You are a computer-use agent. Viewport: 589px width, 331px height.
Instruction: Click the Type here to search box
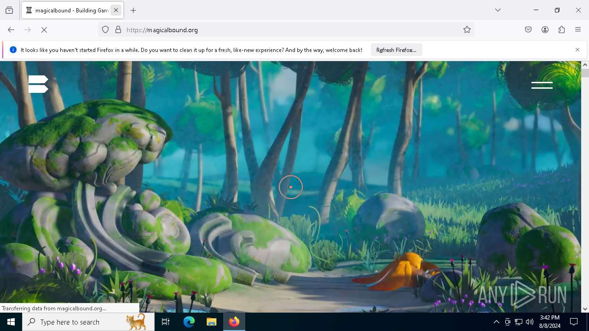pyautogui.click(x=88, y=322)
